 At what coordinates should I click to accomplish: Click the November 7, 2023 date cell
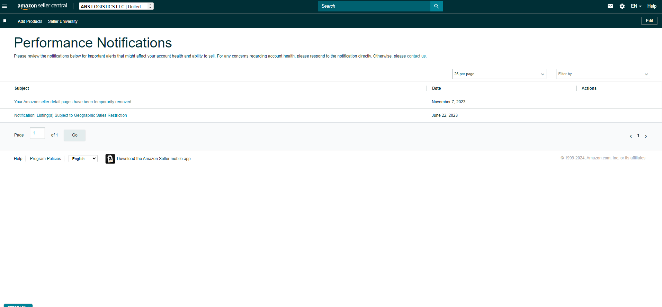click(448, 102)
